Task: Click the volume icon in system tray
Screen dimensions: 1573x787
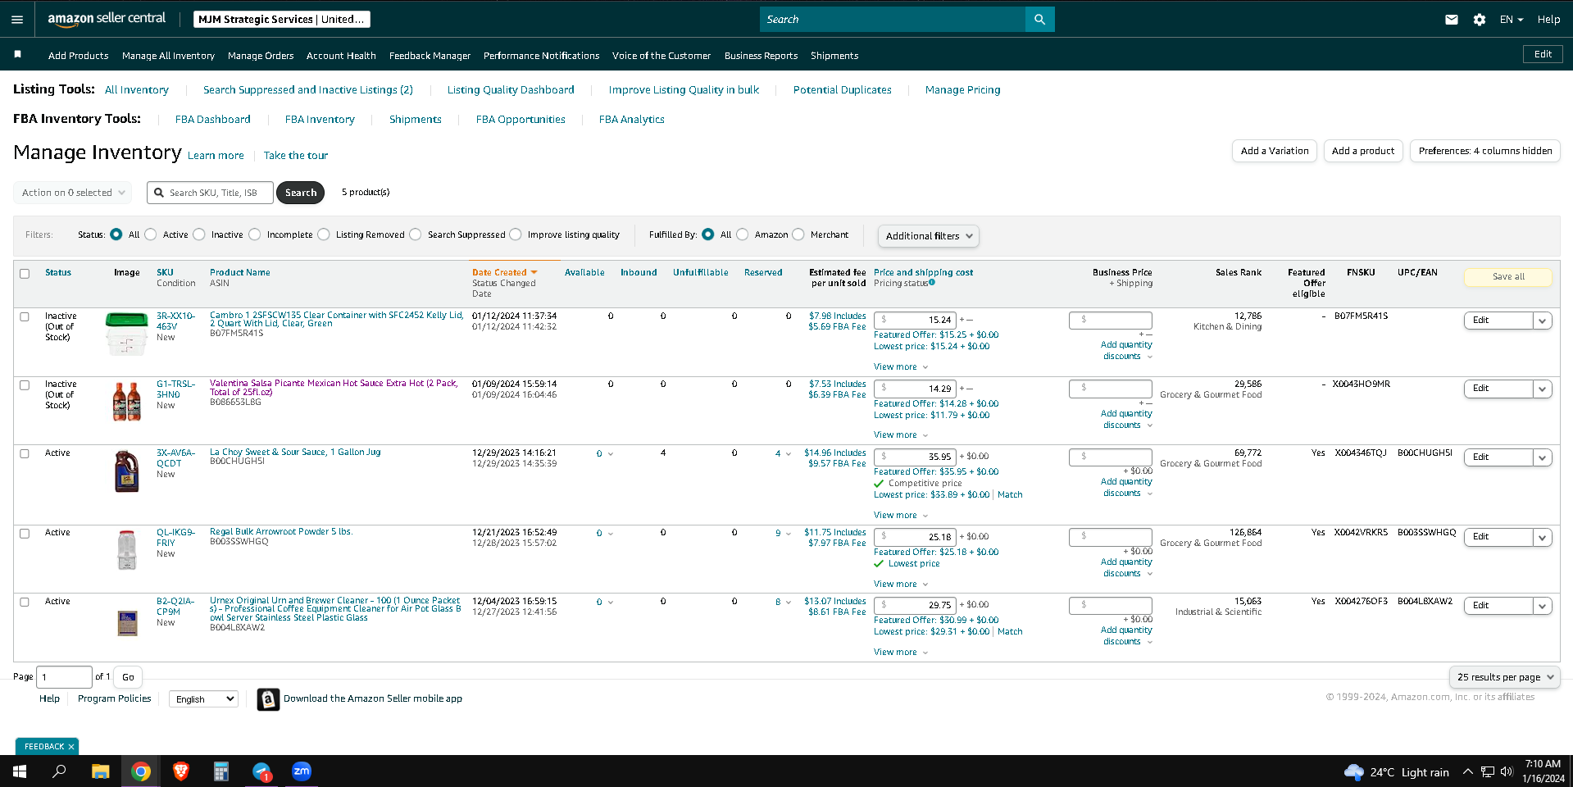Action: (x=1507, y=771)
